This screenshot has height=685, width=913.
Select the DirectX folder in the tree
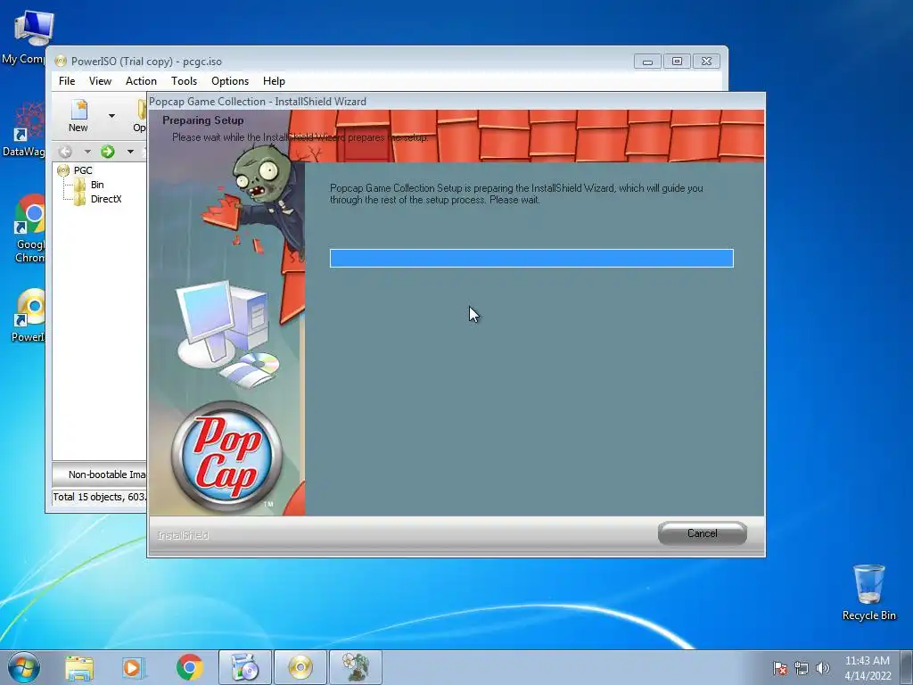tap(106, 199)
